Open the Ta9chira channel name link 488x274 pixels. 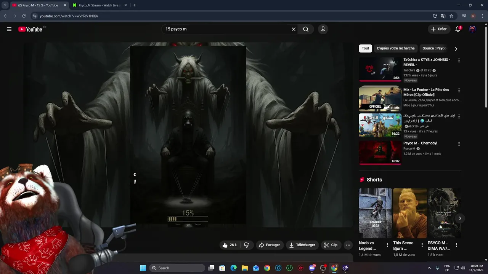[x=409, y=70]
